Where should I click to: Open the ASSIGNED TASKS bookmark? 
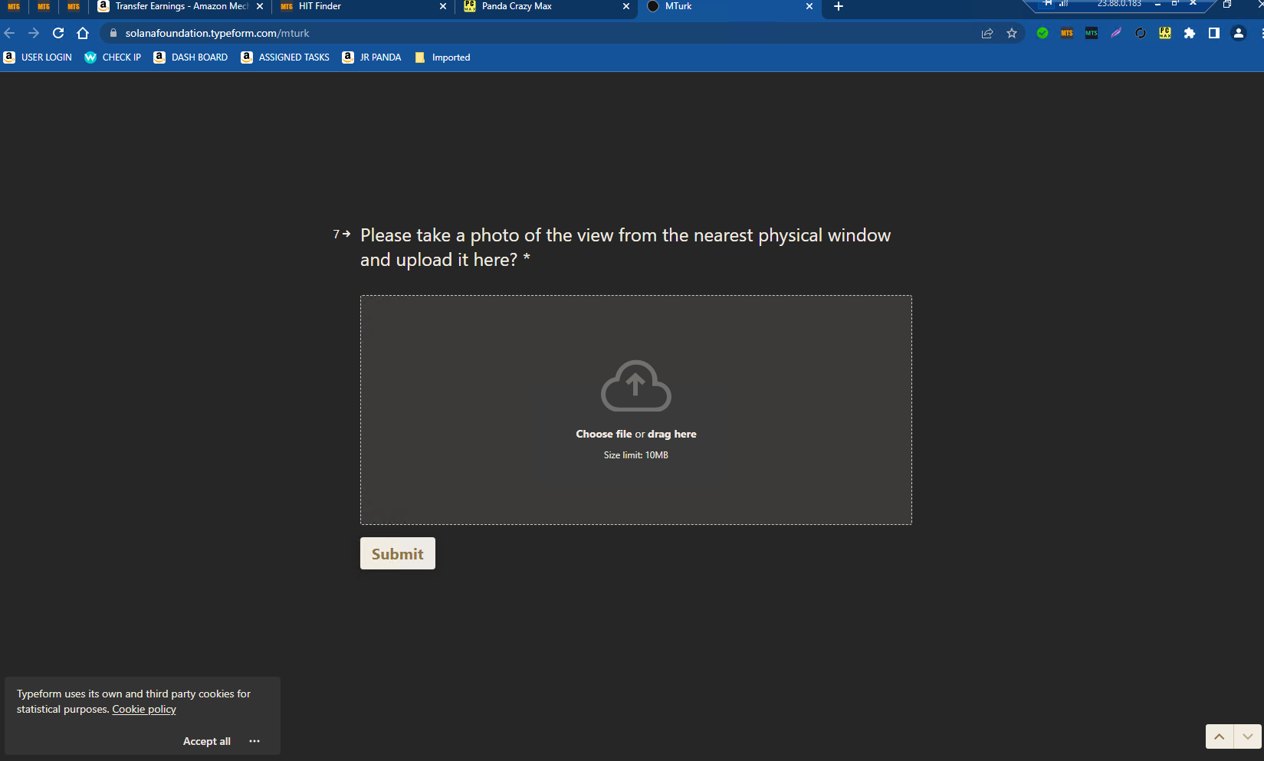285,57
